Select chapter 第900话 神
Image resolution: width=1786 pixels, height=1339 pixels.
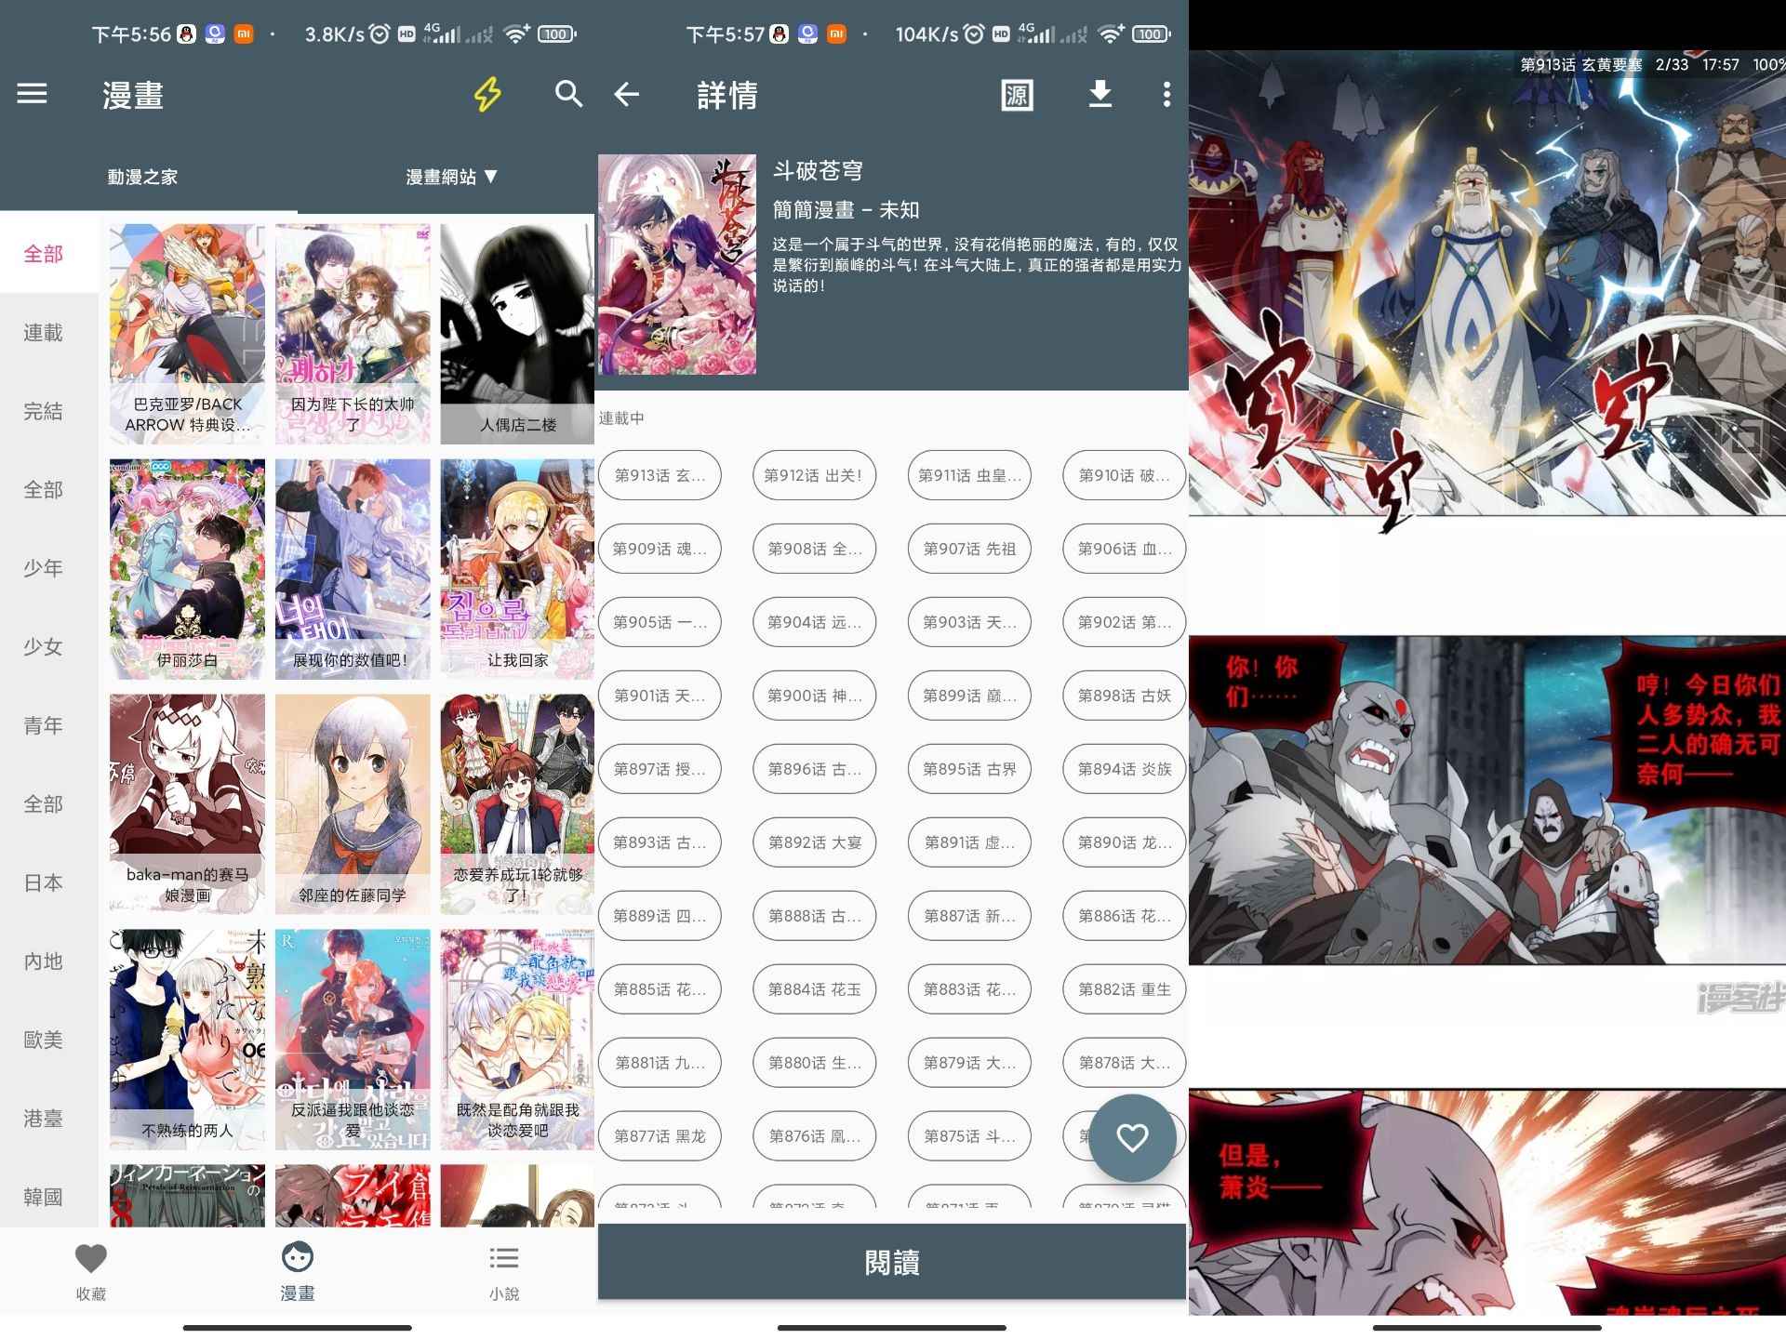815,696
